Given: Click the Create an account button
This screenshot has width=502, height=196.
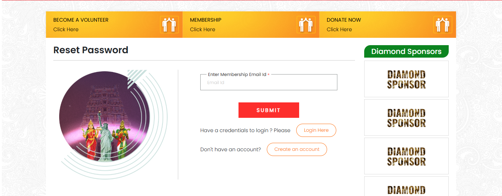Looking at the screenshot, I should 297,149.
